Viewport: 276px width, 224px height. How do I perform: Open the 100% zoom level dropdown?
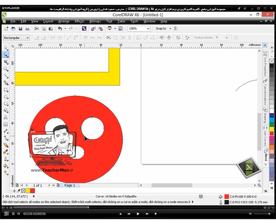tap(148, 29)
